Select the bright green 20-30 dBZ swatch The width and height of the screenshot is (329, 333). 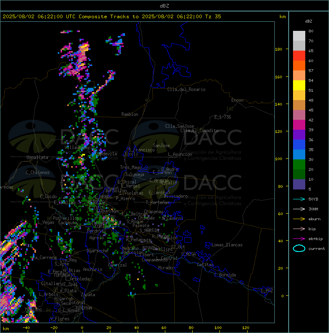point(299,165)
